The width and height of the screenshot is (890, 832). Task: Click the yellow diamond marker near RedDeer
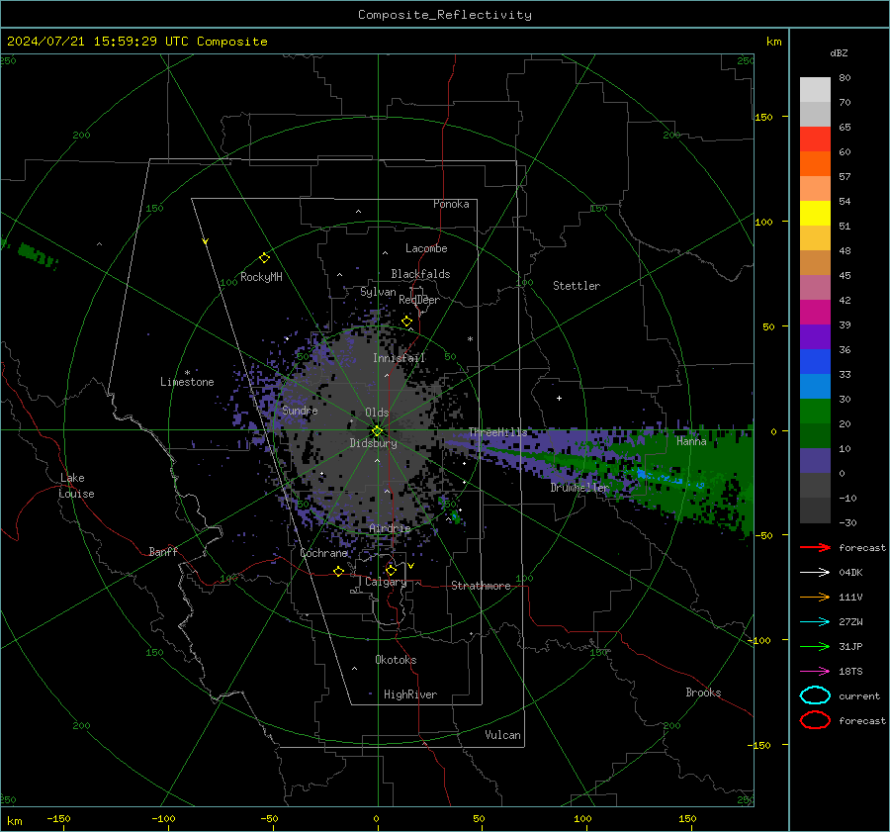[407, 322]
